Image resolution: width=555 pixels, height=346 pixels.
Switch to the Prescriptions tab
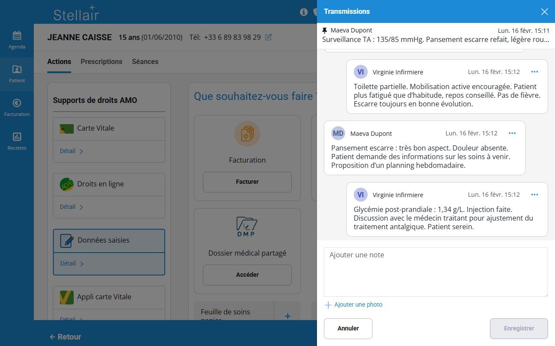[101, 61]
